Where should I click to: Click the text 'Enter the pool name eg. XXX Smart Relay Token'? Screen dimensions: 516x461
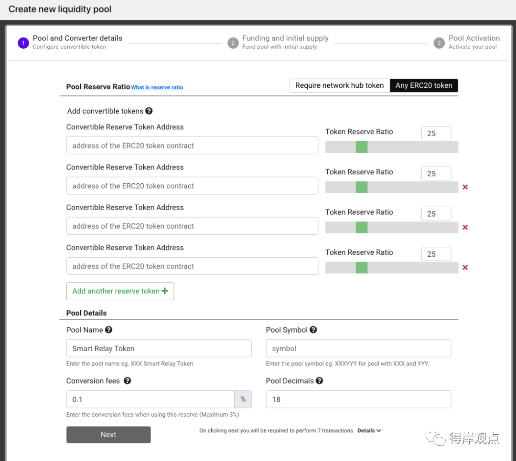click(129, 364)
